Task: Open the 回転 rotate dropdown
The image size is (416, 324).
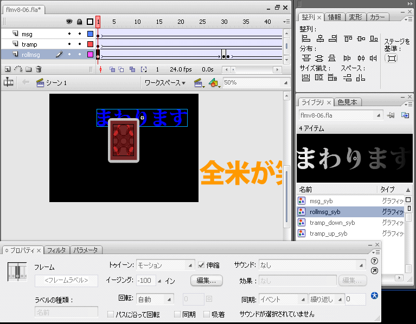Action: 155,299
